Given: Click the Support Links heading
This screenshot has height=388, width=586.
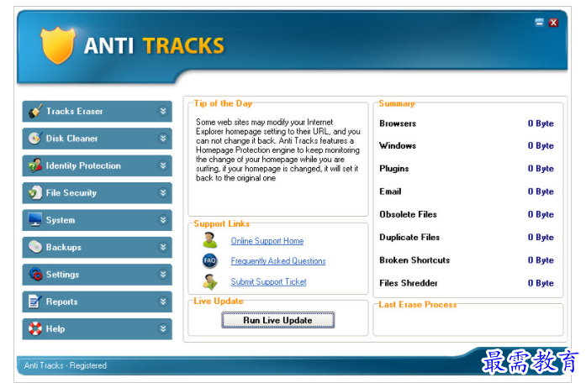Looking at the screenshot, I should [222, 223].
